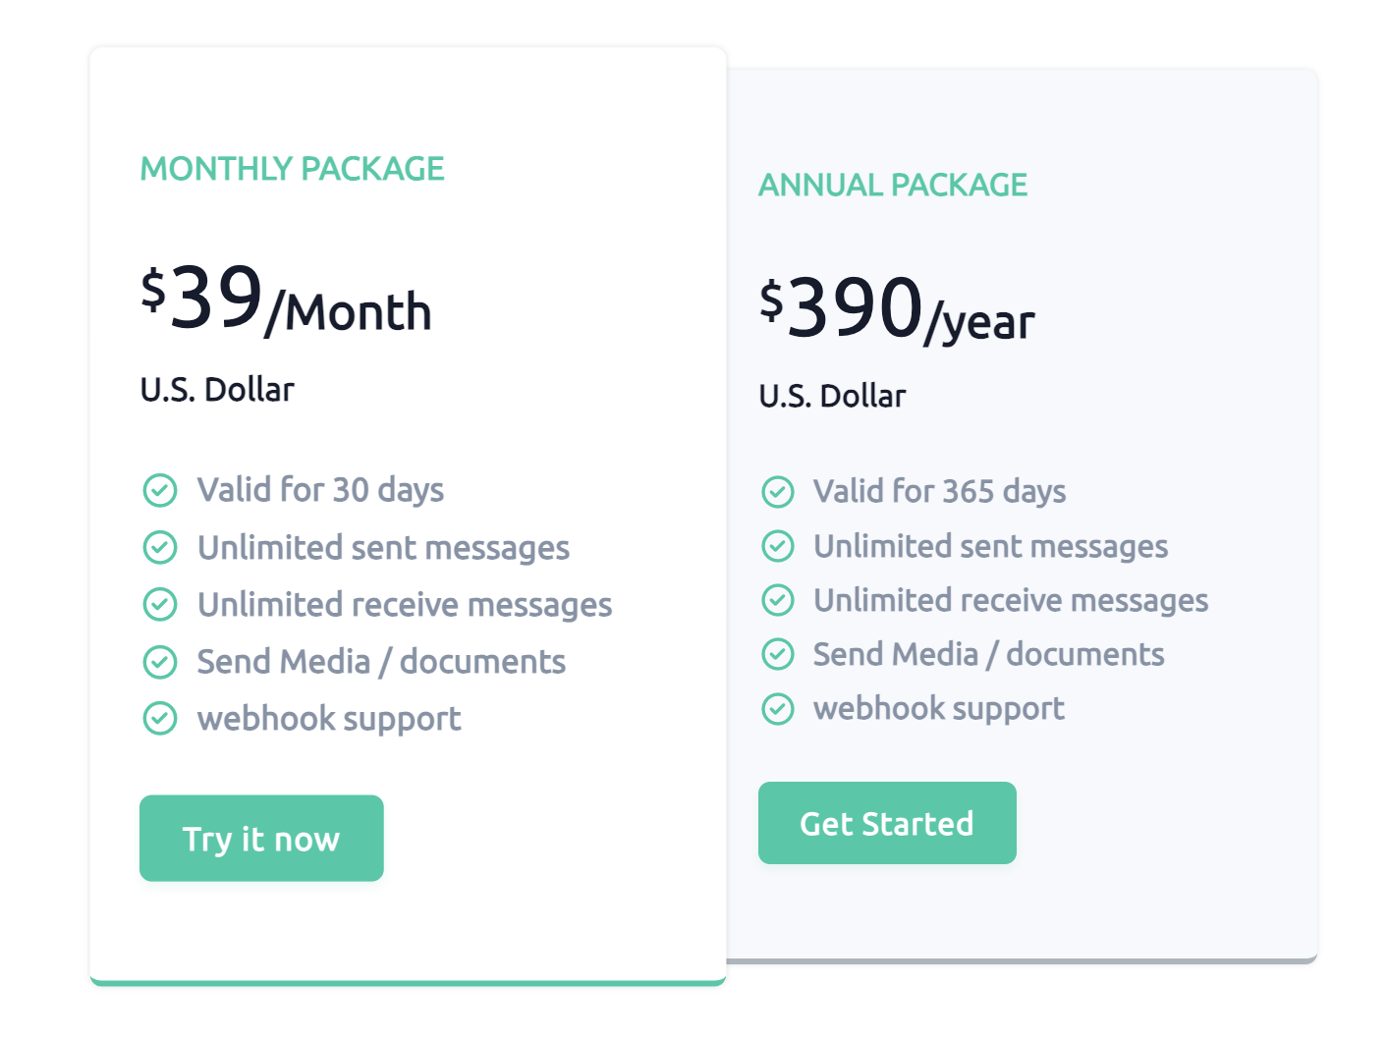The image size is (1387, 1039).
Task: Click checkmark beside monthly Unlimited receive messages
Action: click(x=160, y=605)
